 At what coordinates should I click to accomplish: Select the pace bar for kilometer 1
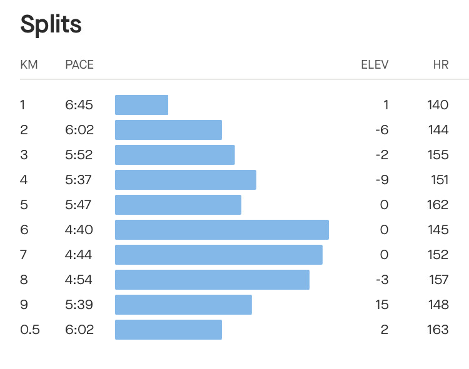coord(141,105)
